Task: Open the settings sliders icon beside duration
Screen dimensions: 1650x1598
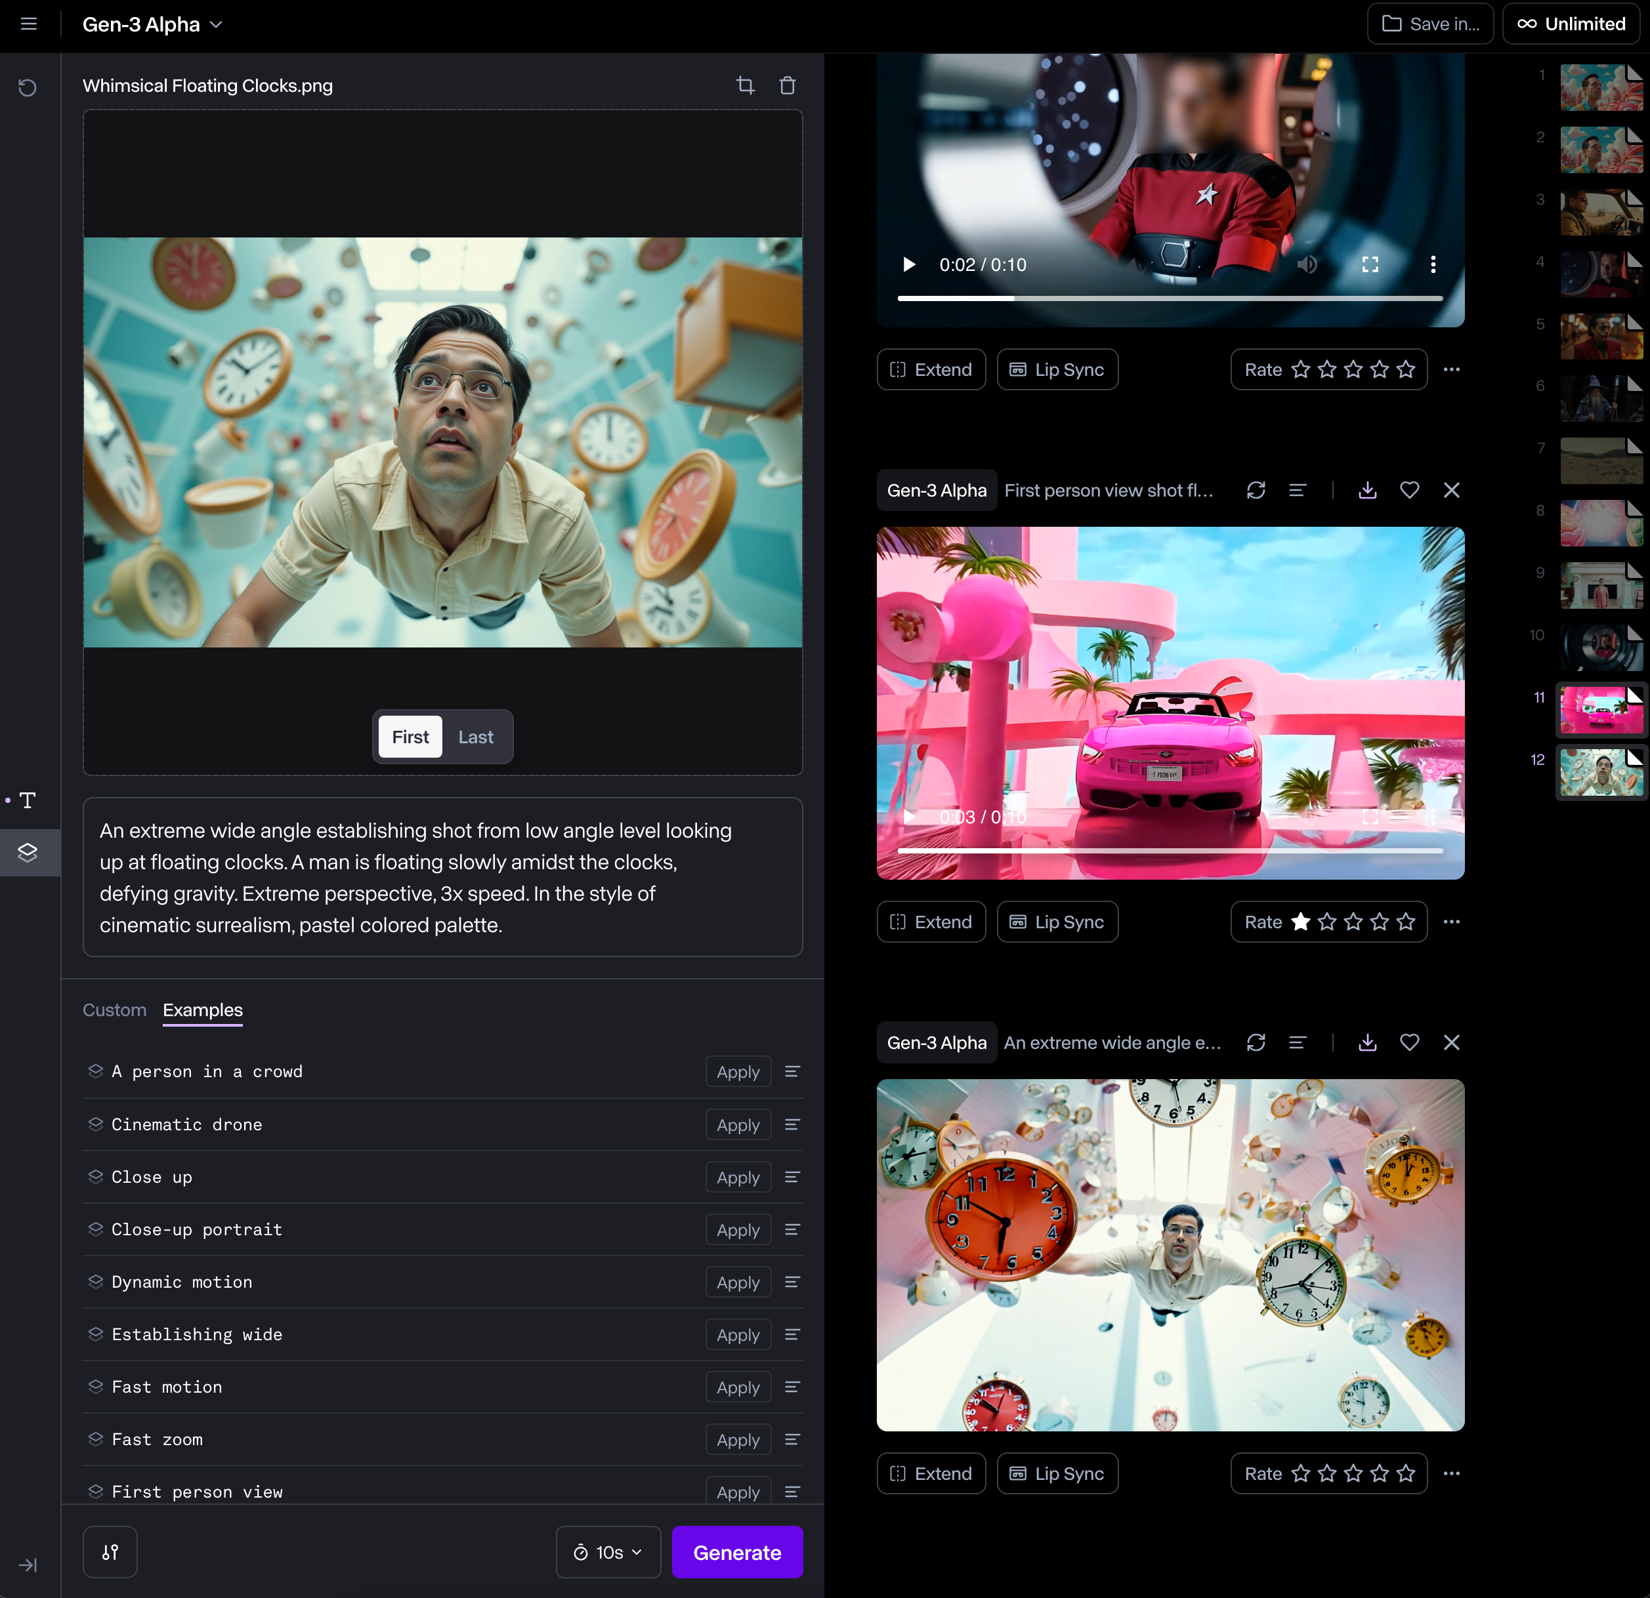Action: click(x=110, y=1551)
